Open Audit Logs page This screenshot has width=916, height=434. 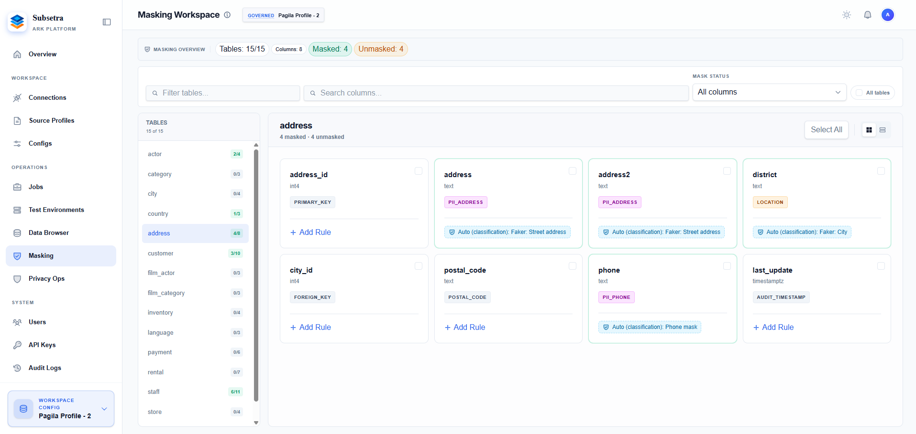pyautogui.click(x=61, y=368)
